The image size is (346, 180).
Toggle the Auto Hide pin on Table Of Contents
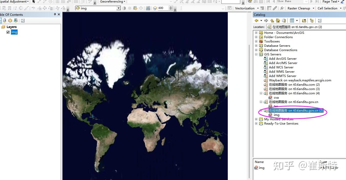point(54,14)
